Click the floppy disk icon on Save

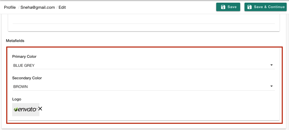coord(223,7)
